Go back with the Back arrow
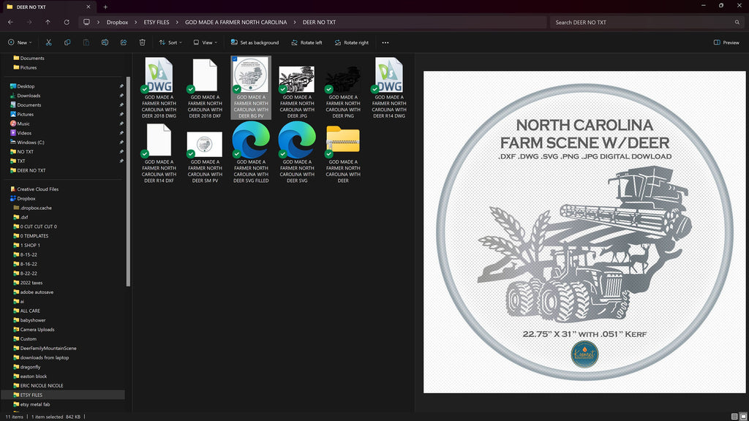Viewport: 749px width, 421px height. point(10,22)
